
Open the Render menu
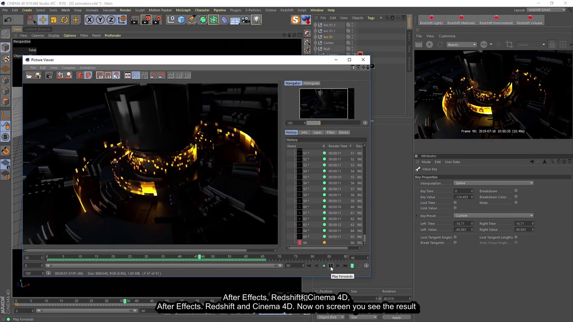pos(125,10)
